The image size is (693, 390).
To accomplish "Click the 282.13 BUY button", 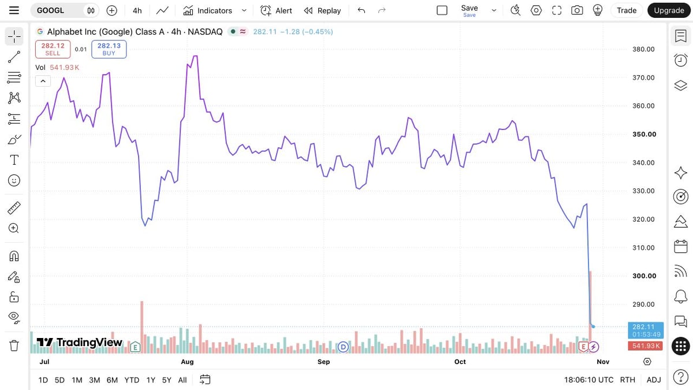I will point(109,49).
